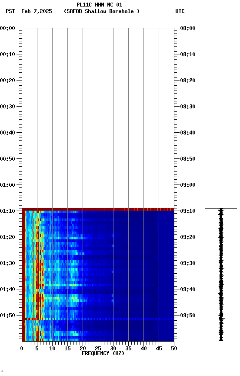The image size is (240, 376).
Task: Click the broadband horizontal streak near 09:51
Action: pyautogui.click(x=98, y=319)
